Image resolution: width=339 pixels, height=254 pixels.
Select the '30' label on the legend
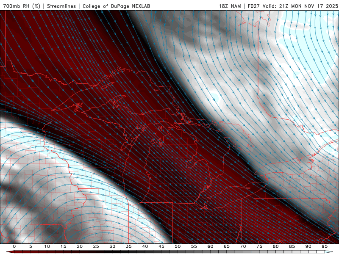[112, 246]
